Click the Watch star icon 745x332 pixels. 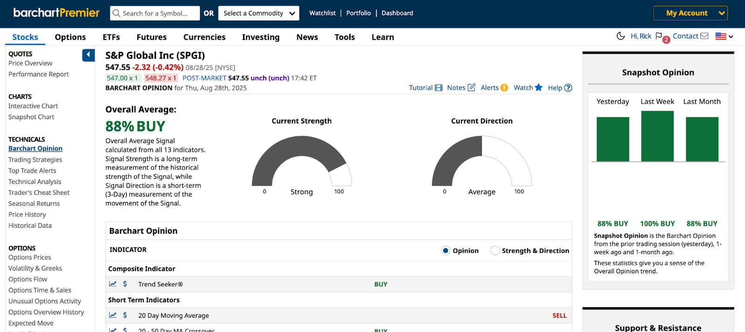point(539,87)
